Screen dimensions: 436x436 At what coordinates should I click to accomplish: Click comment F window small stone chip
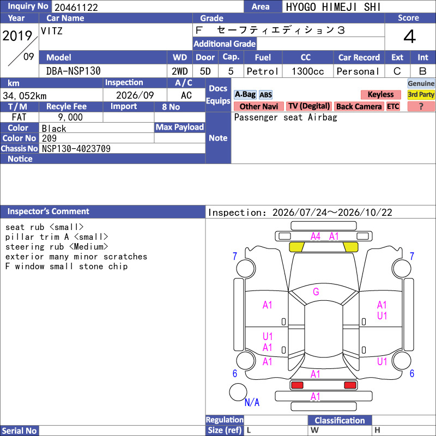[66, 267]
